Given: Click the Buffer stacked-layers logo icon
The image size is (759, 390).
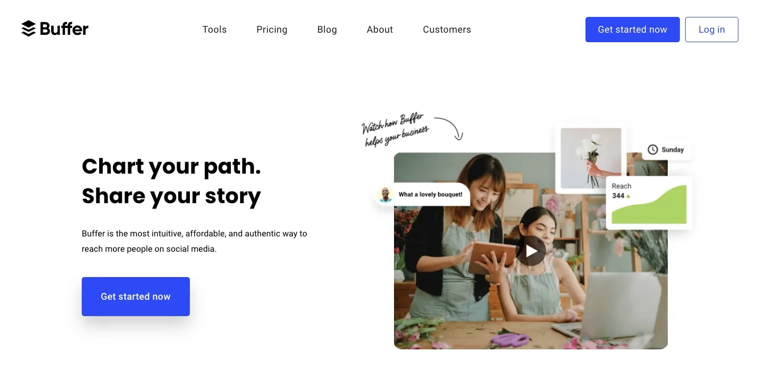Looking at the screenshot, I should click(28, 28).
